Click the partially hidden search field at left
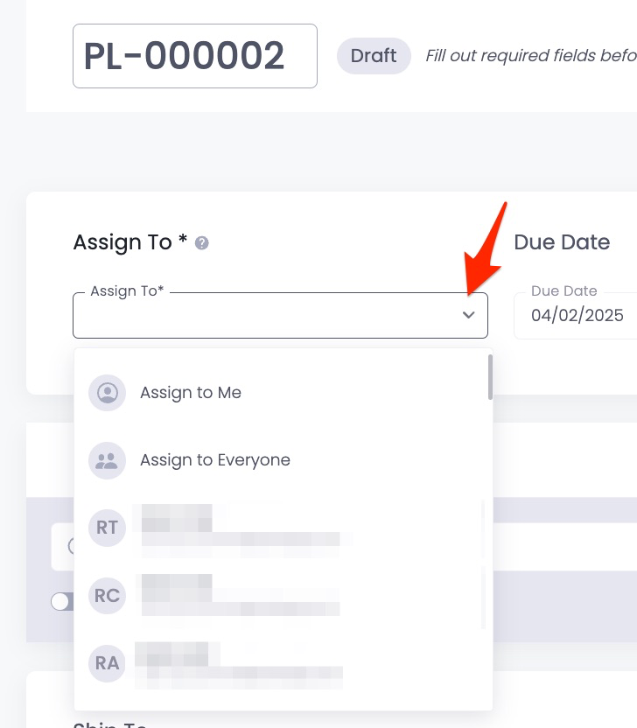The image size is (637, 728). [x=63, y=548]
